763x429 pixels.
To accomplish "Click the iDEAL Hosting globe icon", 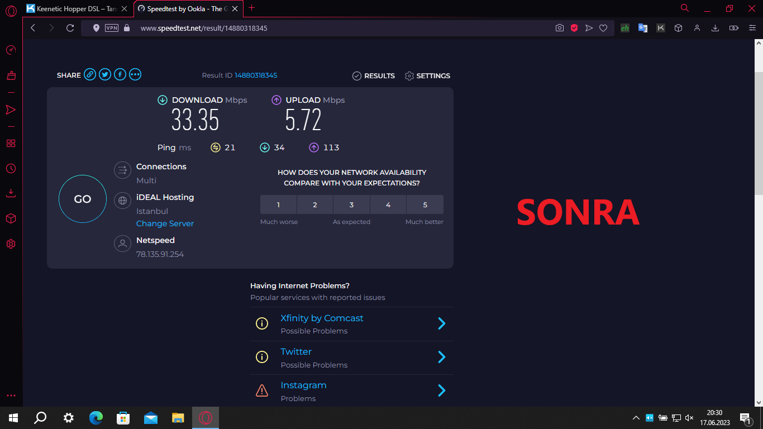I will tap(123, 201).
